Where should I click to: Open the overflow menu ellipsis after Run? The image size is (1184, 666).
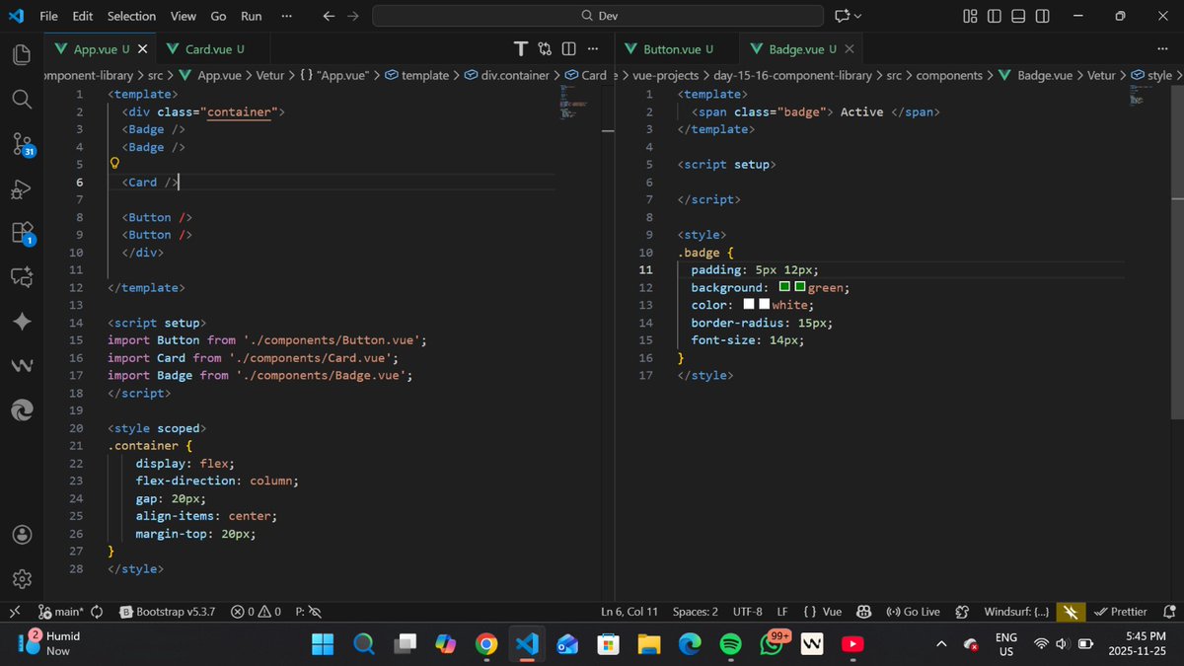click(x=286, y=16)
